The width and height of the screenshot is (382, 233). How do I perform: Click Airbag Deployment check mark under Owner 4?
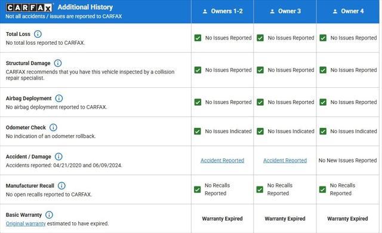(323, 102)
